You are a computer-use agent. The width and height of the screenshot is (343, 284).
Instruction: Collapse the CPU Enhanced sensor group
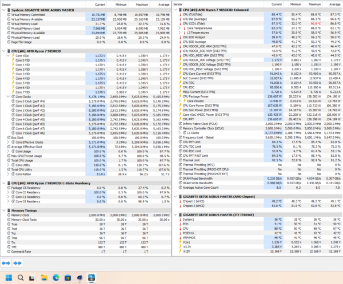click(x=176, y=10)
